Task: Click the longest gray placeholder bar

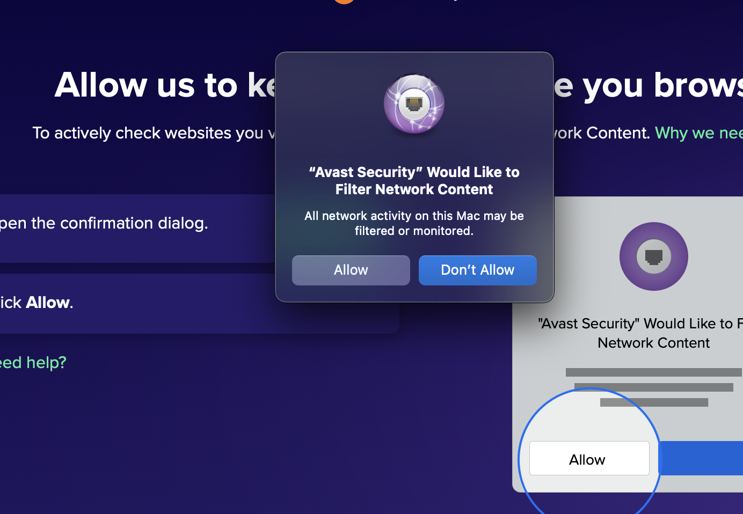Action: (653, 372)
